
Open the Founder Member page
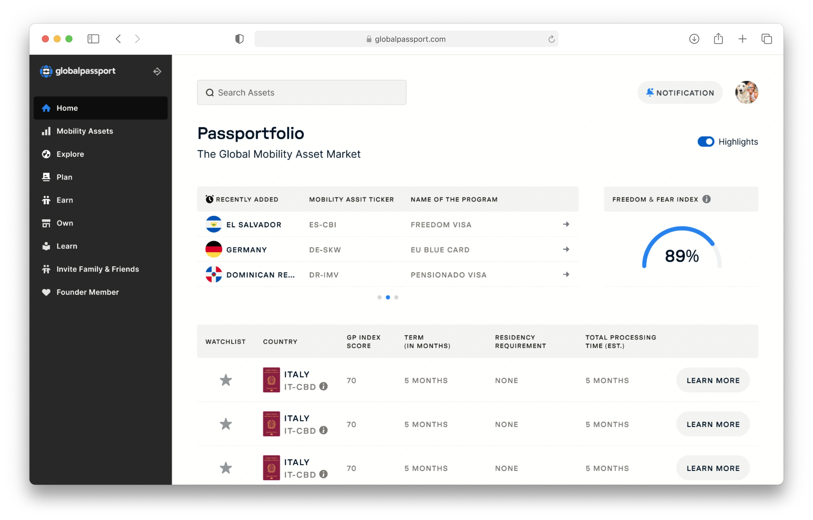[87, 292]
